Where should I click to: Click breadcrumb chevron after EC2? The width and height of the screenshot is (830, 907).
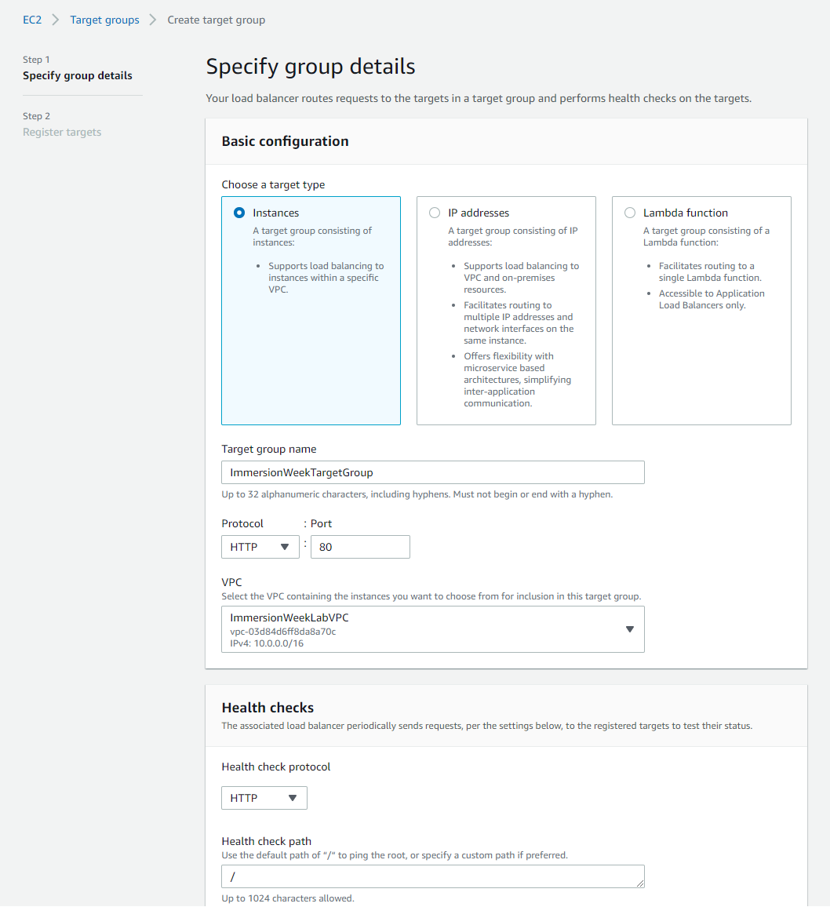[x=56, y=20]
